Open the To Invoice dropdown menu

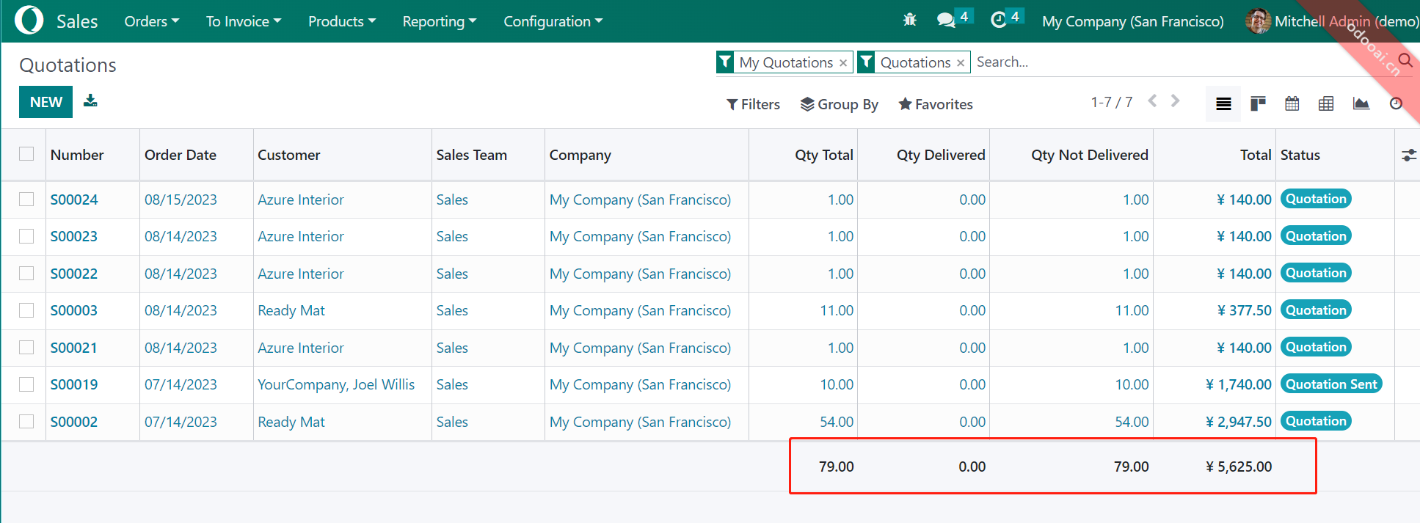tap(244, 21)
